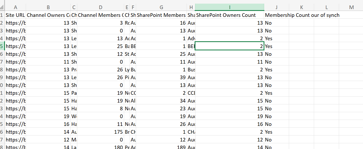This screenshot has height=149, width=363.
Task: Select column K header
Action: pos(301,7)
